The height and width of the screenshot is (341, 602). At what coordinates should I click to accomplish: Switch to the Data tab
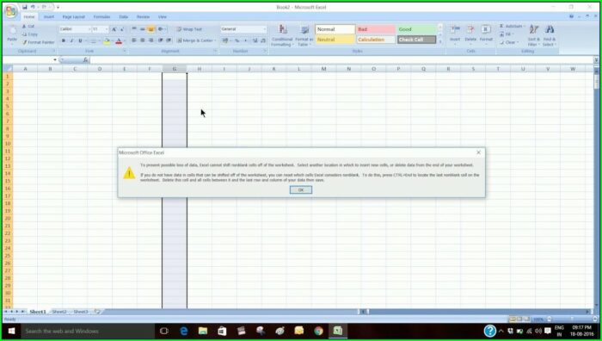[123, 17]
